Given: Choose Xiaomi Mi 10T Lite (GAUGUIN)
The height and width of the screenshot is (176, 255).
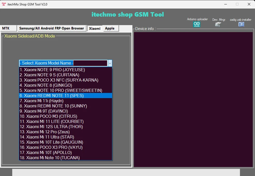Looking at the screenshot, I should click(x=66, y=142).
